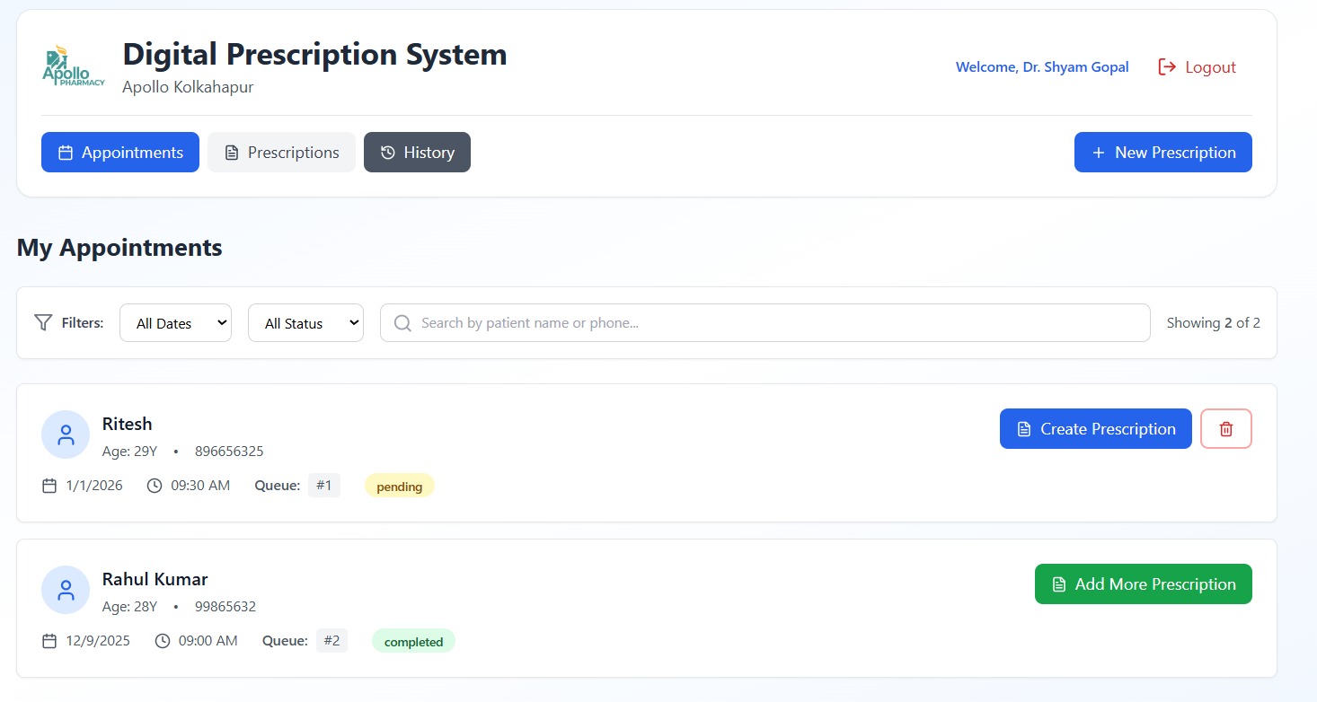Switch to the Appointments tab
Screen dimensions: 1317x702
coord(120,153)
